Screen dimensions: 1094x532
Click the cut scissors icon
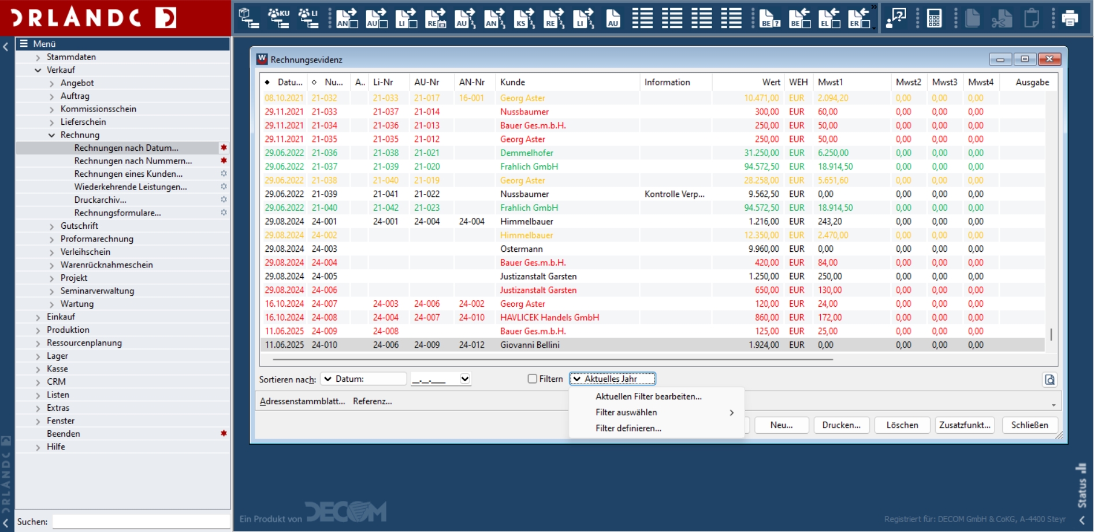(1002, 18)
